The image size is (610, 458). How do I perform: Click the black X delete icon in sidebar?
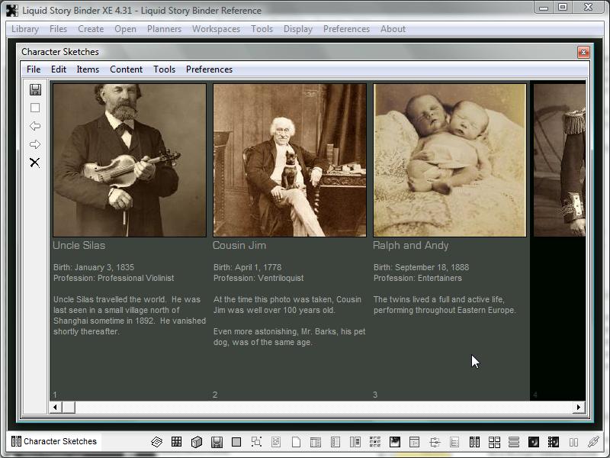[35, 163]
